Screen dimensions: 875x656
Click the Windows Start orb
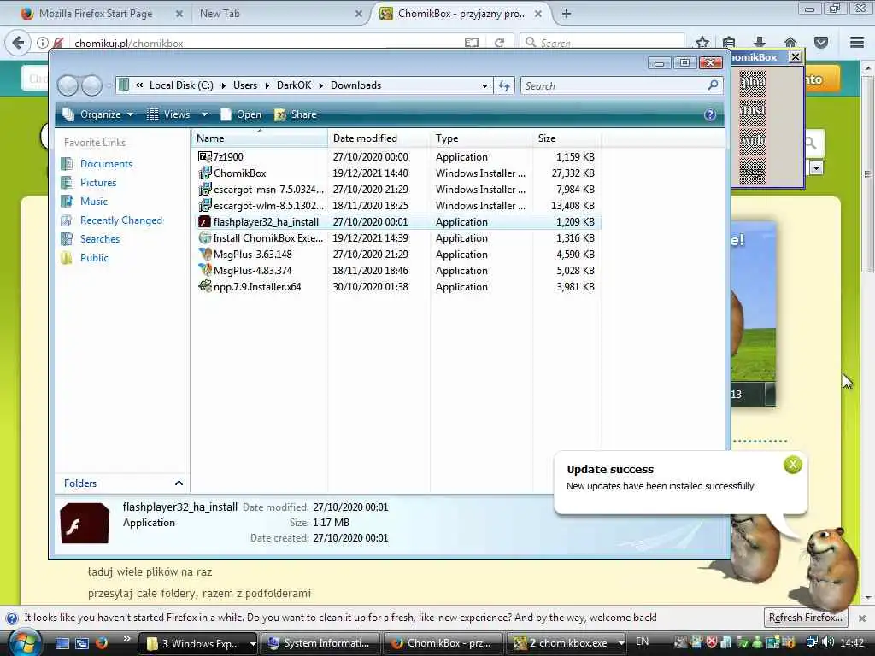point(23,642)
